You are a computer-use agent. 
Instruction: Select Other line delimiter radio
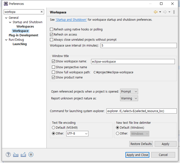coord(117,133)
